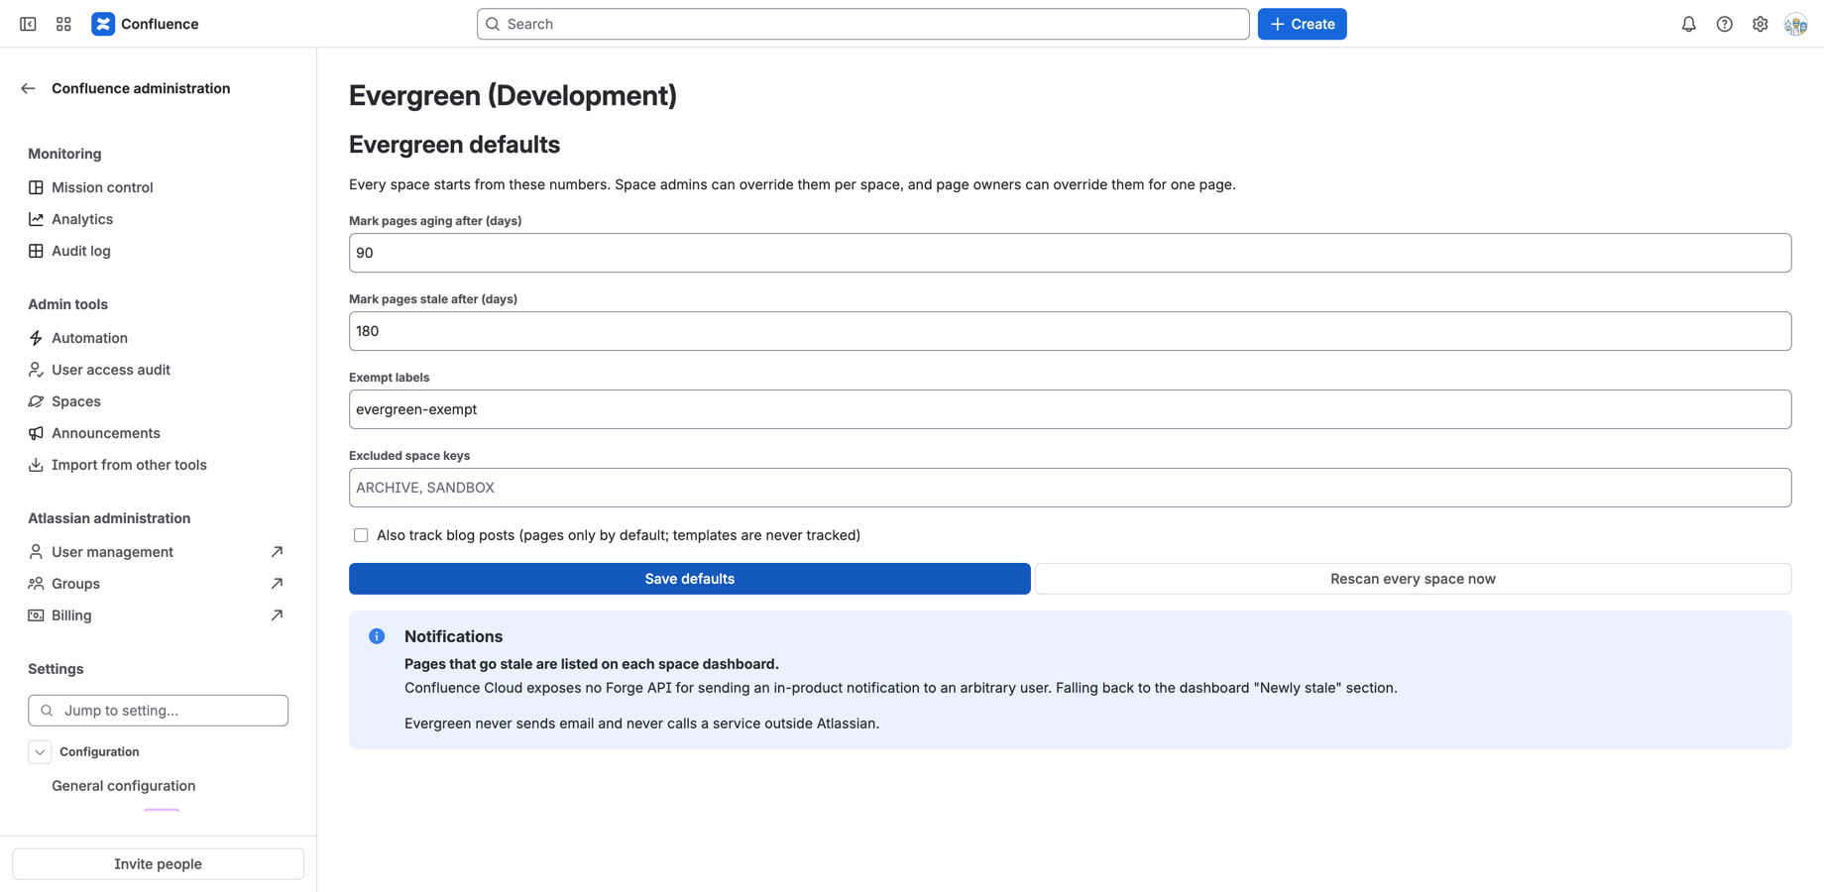Click the Billing icon

click(36, 615)
